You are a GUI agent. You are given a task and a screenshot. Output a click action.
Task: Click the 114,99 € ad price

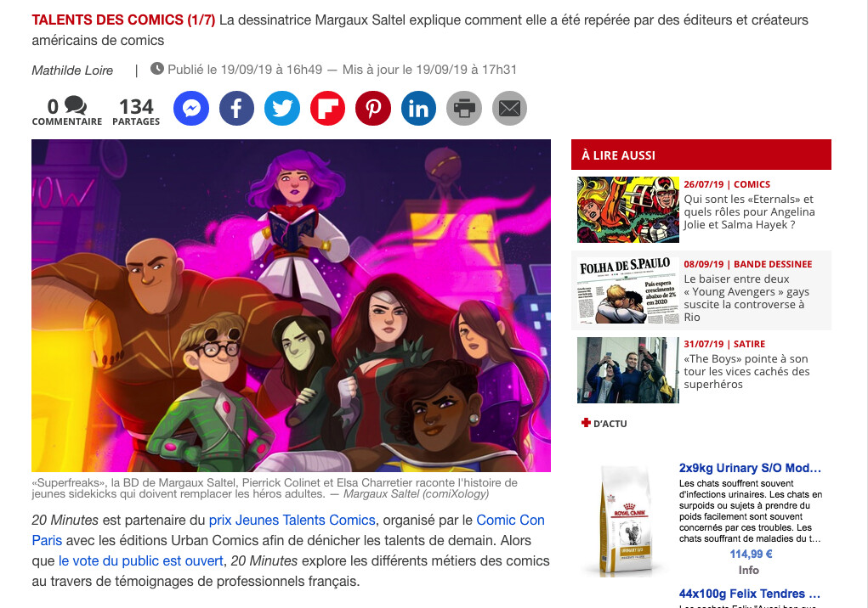(x=751, y=554)
